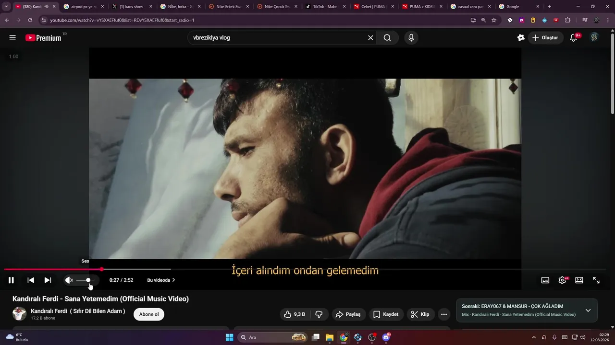Open the Chrome profile avatar
The image size is (615, 345).
[597, 20]
